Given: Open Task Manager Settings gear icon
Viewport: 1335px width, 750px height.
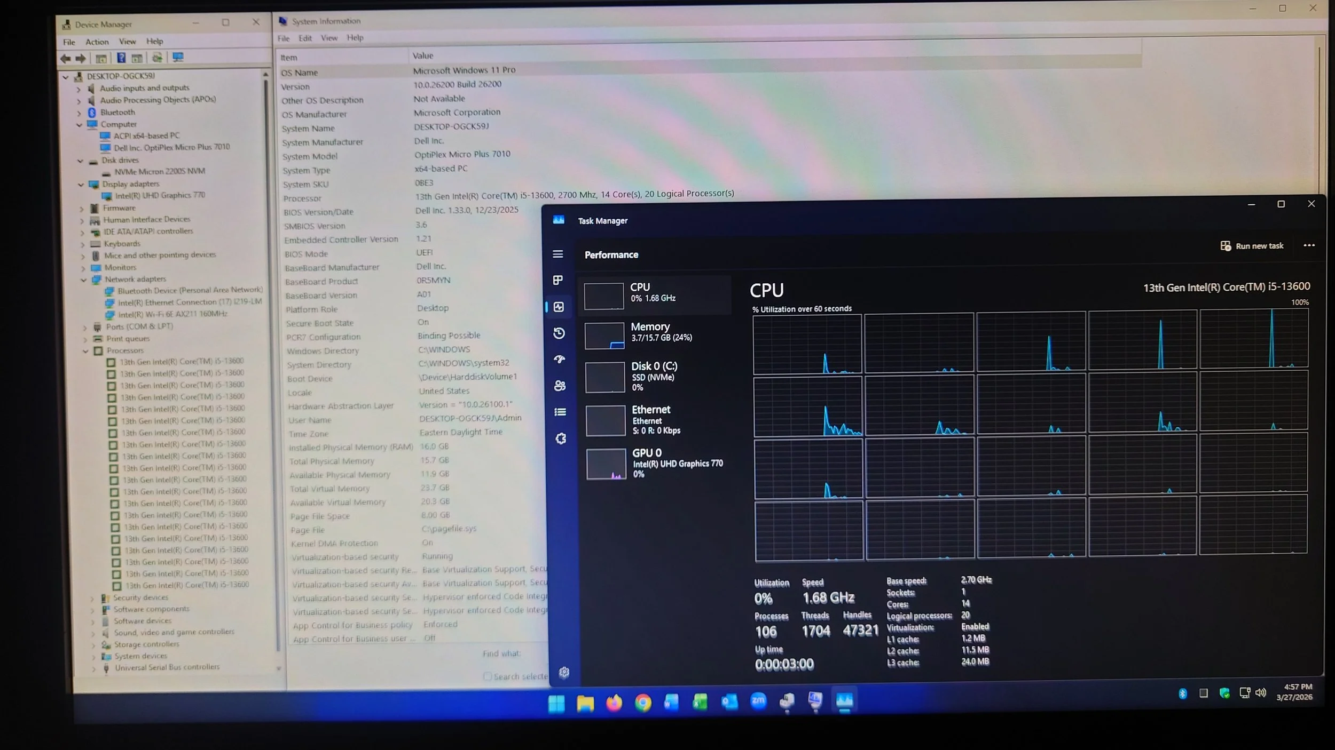Looking at the screenshot, I should point(564,673).
